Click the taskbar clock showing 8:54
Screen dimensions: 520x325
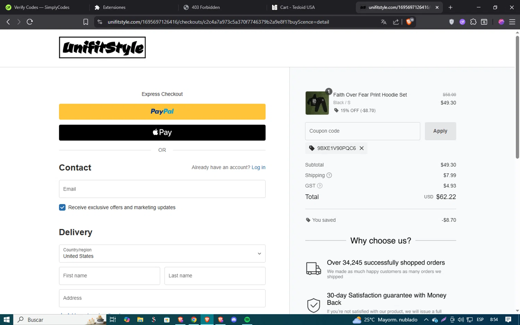(x=494, y=319)
